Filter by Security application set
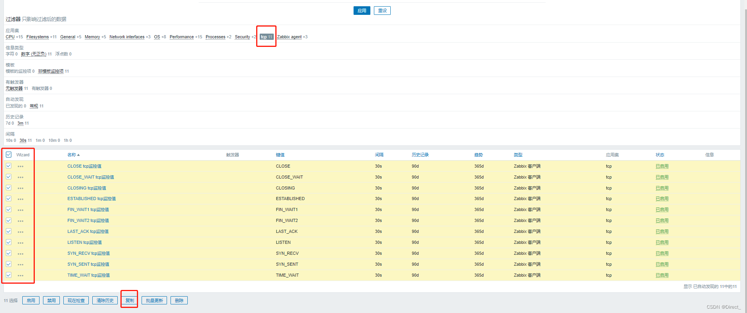The height and width of the screenshot is (313, 747). coord(242,37)
